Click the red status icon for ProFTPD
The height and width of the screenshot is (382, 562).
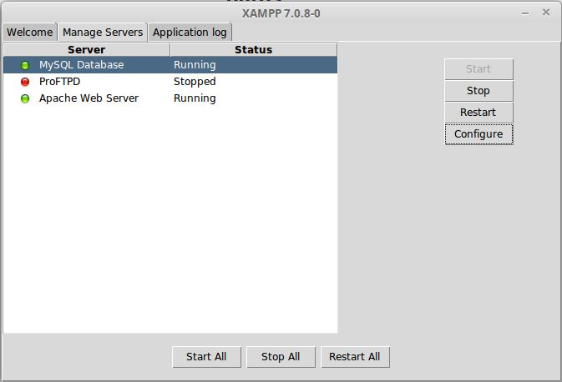25,82
